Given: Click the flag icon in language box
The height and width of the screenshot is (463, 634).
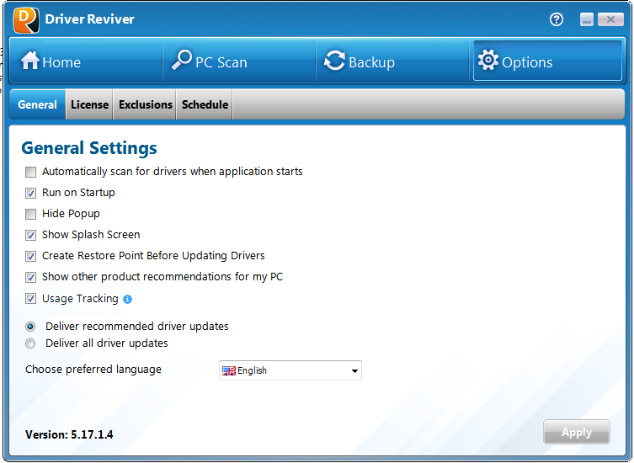Looking at the screenshot, I should point(229,370).
